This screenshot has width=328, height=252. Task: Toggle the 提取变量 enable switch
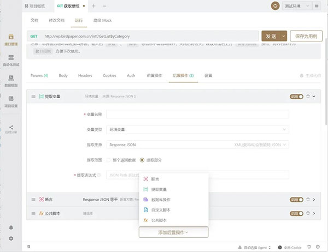(296, 96)
